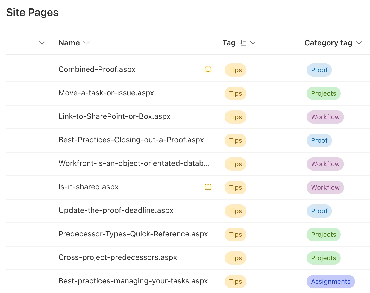Click Workflow pill for Link-to-SharePoint-or-Box.aspx

325,117
